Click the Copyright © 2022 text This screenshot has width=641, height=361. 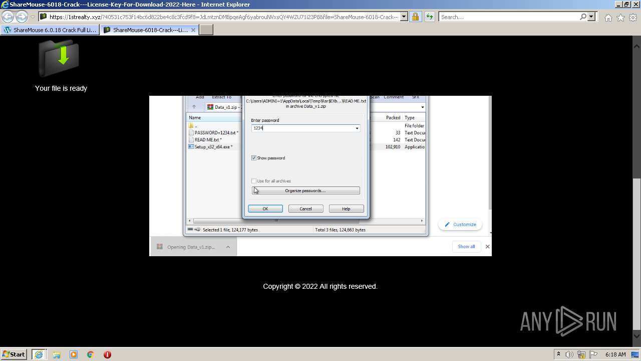click(320, 286)
